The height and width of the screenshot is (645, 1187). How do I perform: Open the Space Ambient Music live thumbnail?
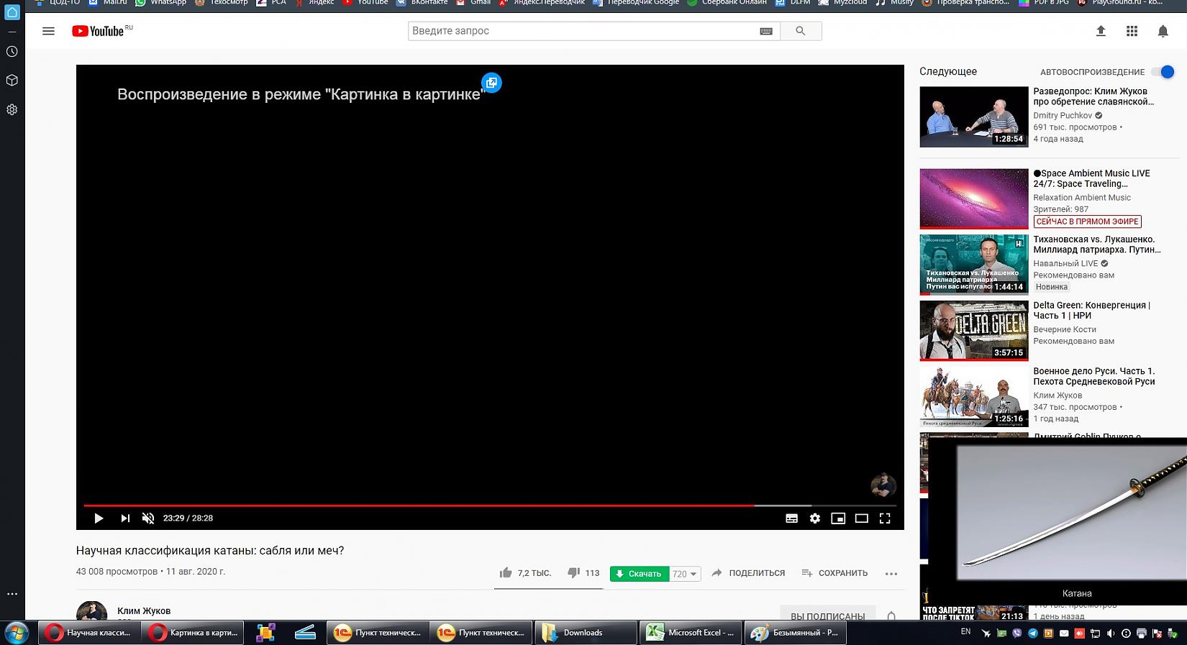pos(974,198)
